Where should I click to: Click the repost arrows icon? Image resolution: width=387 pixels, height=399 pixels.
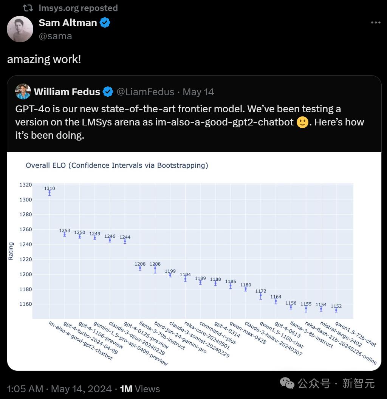28,8
